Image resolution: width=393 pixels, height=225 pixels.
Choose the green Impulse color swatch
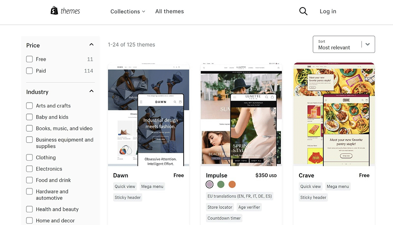(x=221, y=184)
